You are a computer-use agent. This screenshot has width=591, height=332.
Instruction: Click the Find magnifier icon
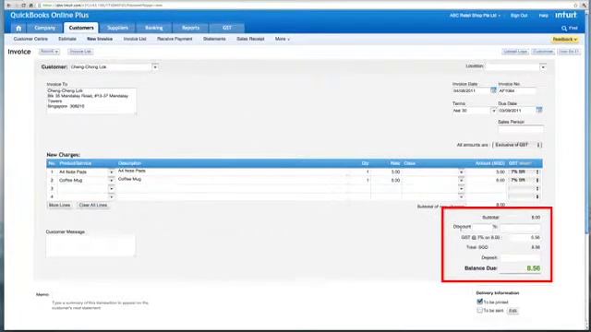click(564, 29)
